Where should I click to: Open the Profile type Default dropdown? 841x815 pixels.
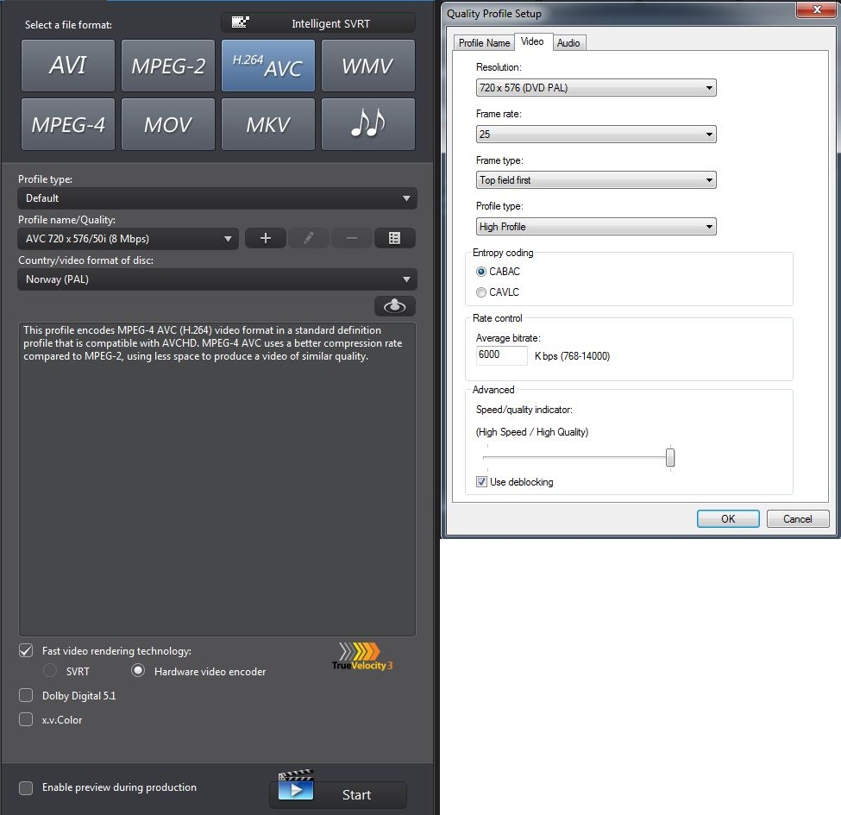click(x=217, y=198)
